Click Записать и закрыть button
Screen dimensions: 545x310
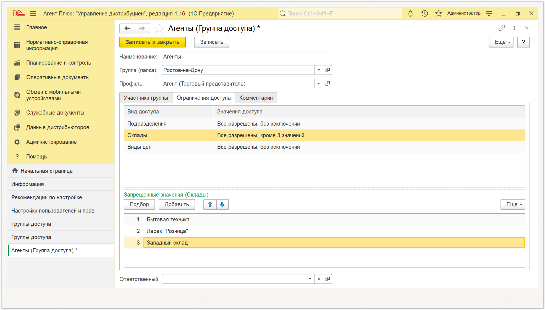click(x=153, y=42)
